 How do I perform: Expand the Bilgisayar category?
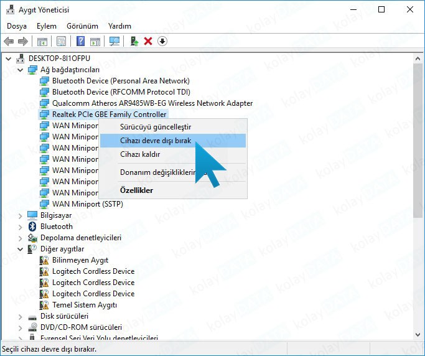[20, 216]
